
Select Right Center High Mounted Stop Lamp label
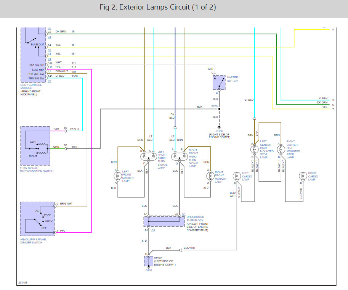(293, 149)
